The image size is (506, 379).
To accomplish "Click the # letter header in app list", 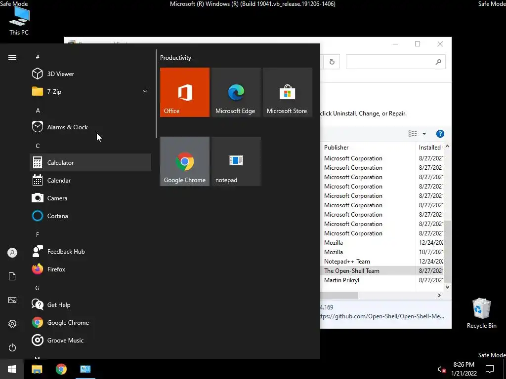I will 38,57.
